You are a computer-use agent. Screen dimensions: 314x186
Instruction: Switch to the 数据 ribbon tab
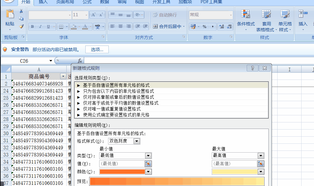tap(104, 2)
